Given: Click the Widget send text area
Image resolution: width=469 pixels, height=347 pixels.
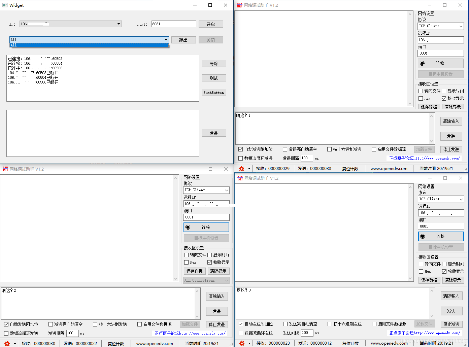Looking at the screenshot, I should pos(103,133).
